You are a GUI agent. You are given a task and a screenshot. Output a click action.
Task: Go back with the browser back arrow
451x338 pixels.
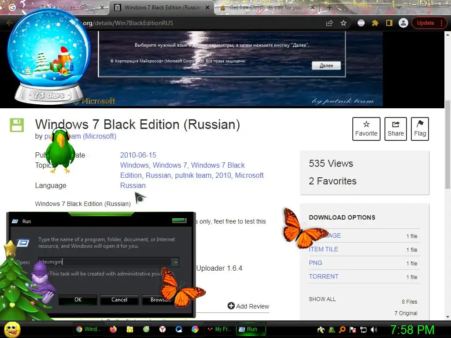click(10, 23)
